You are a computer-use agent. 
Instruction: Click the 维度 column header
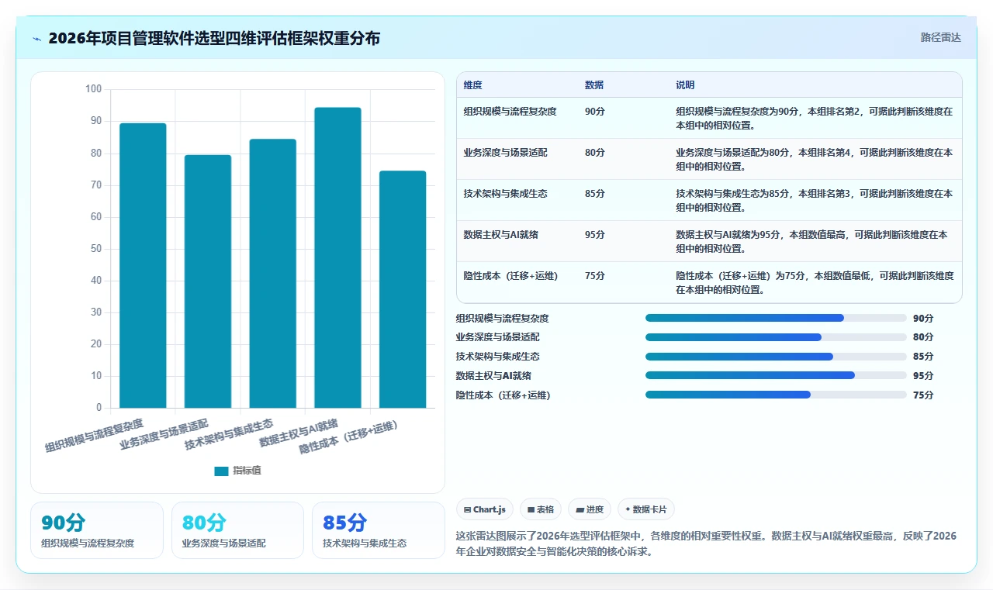click(472, 85)
